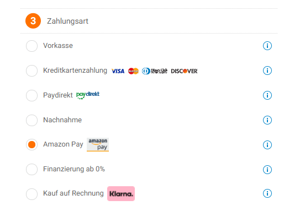Select Kreditkartenzahlung radio button

click(31, 71)
